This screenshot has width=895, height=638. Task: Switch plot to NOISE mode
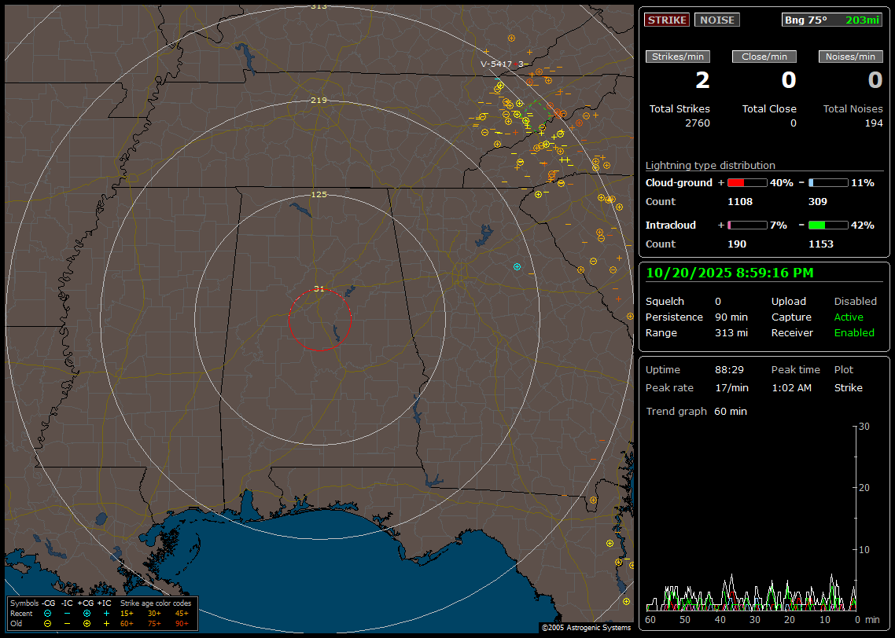pos(716,20)
